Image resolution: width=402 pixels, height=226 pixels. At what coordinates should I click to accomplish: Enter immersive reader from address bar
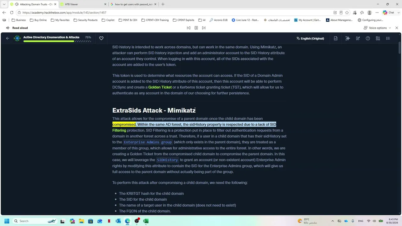341,13
